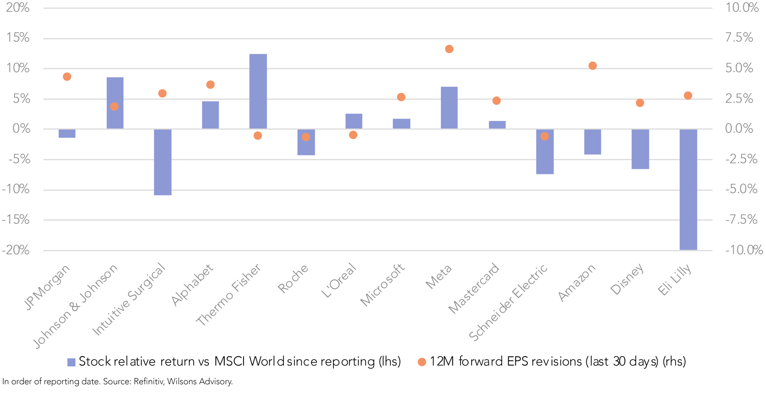Select the Microsoft relative return bar
This screenshot has width=766, height=397.
401,124
